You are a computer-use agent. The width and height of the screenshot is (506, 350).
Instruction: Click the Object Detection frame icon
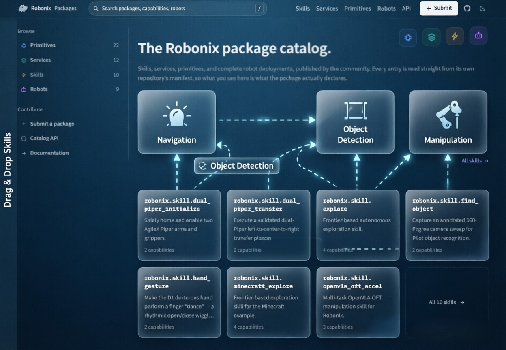tap(355, 111)
